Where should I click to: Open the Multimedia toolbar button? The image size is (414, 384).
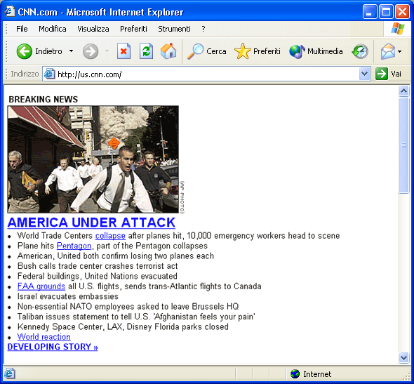click(x=316, y=51)
